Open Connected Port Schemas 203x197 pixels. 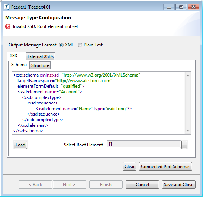point(165,166)
